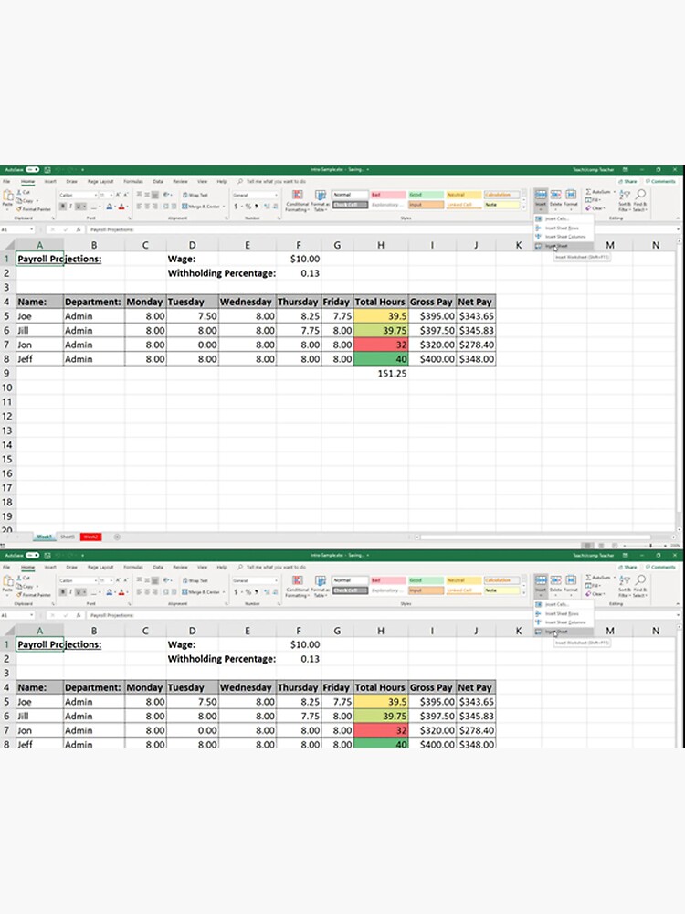The width and height of the screenshot is (685, 914).
Task: Toggle the AutoSave switch in the upper window
Action: [x=31, y=170]
